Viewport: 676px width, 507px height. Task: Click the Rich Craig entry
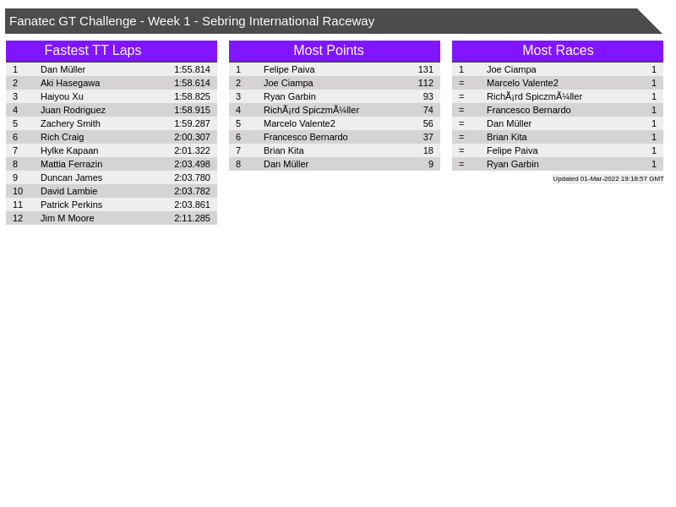coord(62,137)
